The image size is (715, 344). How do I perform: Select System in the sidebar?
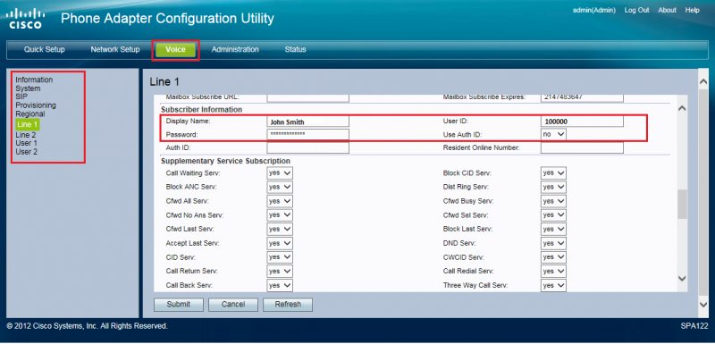pos(28,88)
